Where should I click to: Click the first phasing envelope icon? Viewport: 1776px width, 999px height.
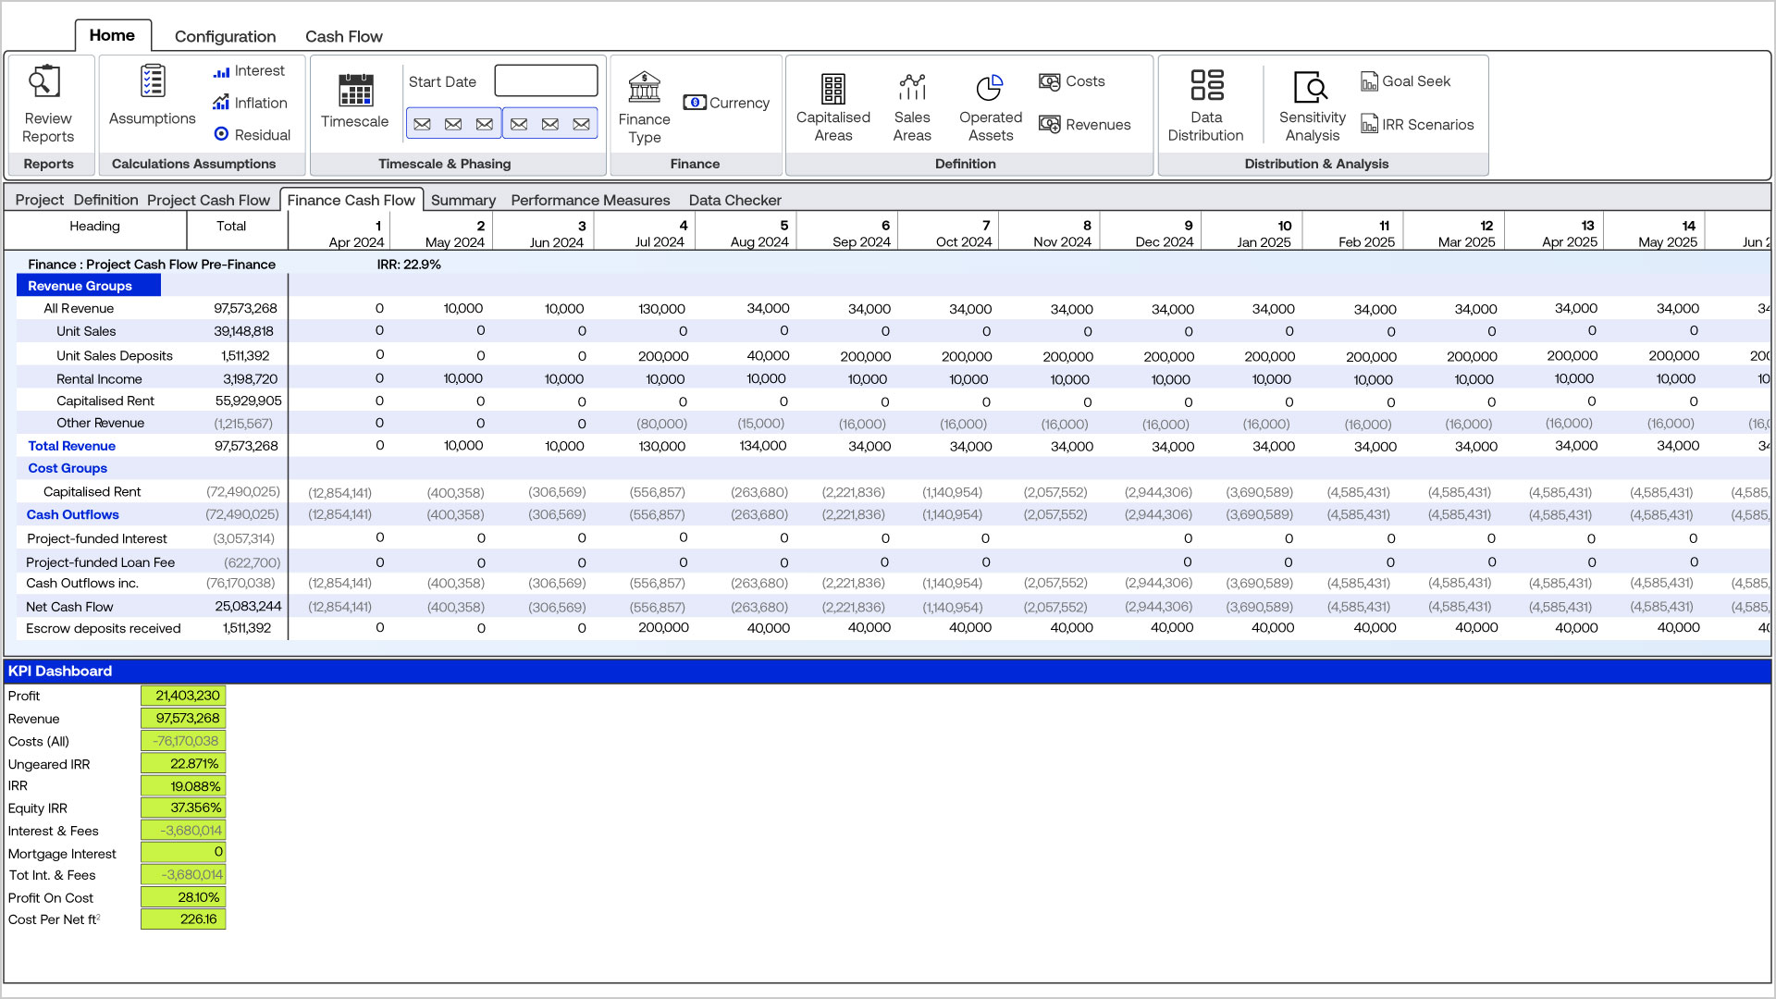[422, 124]
